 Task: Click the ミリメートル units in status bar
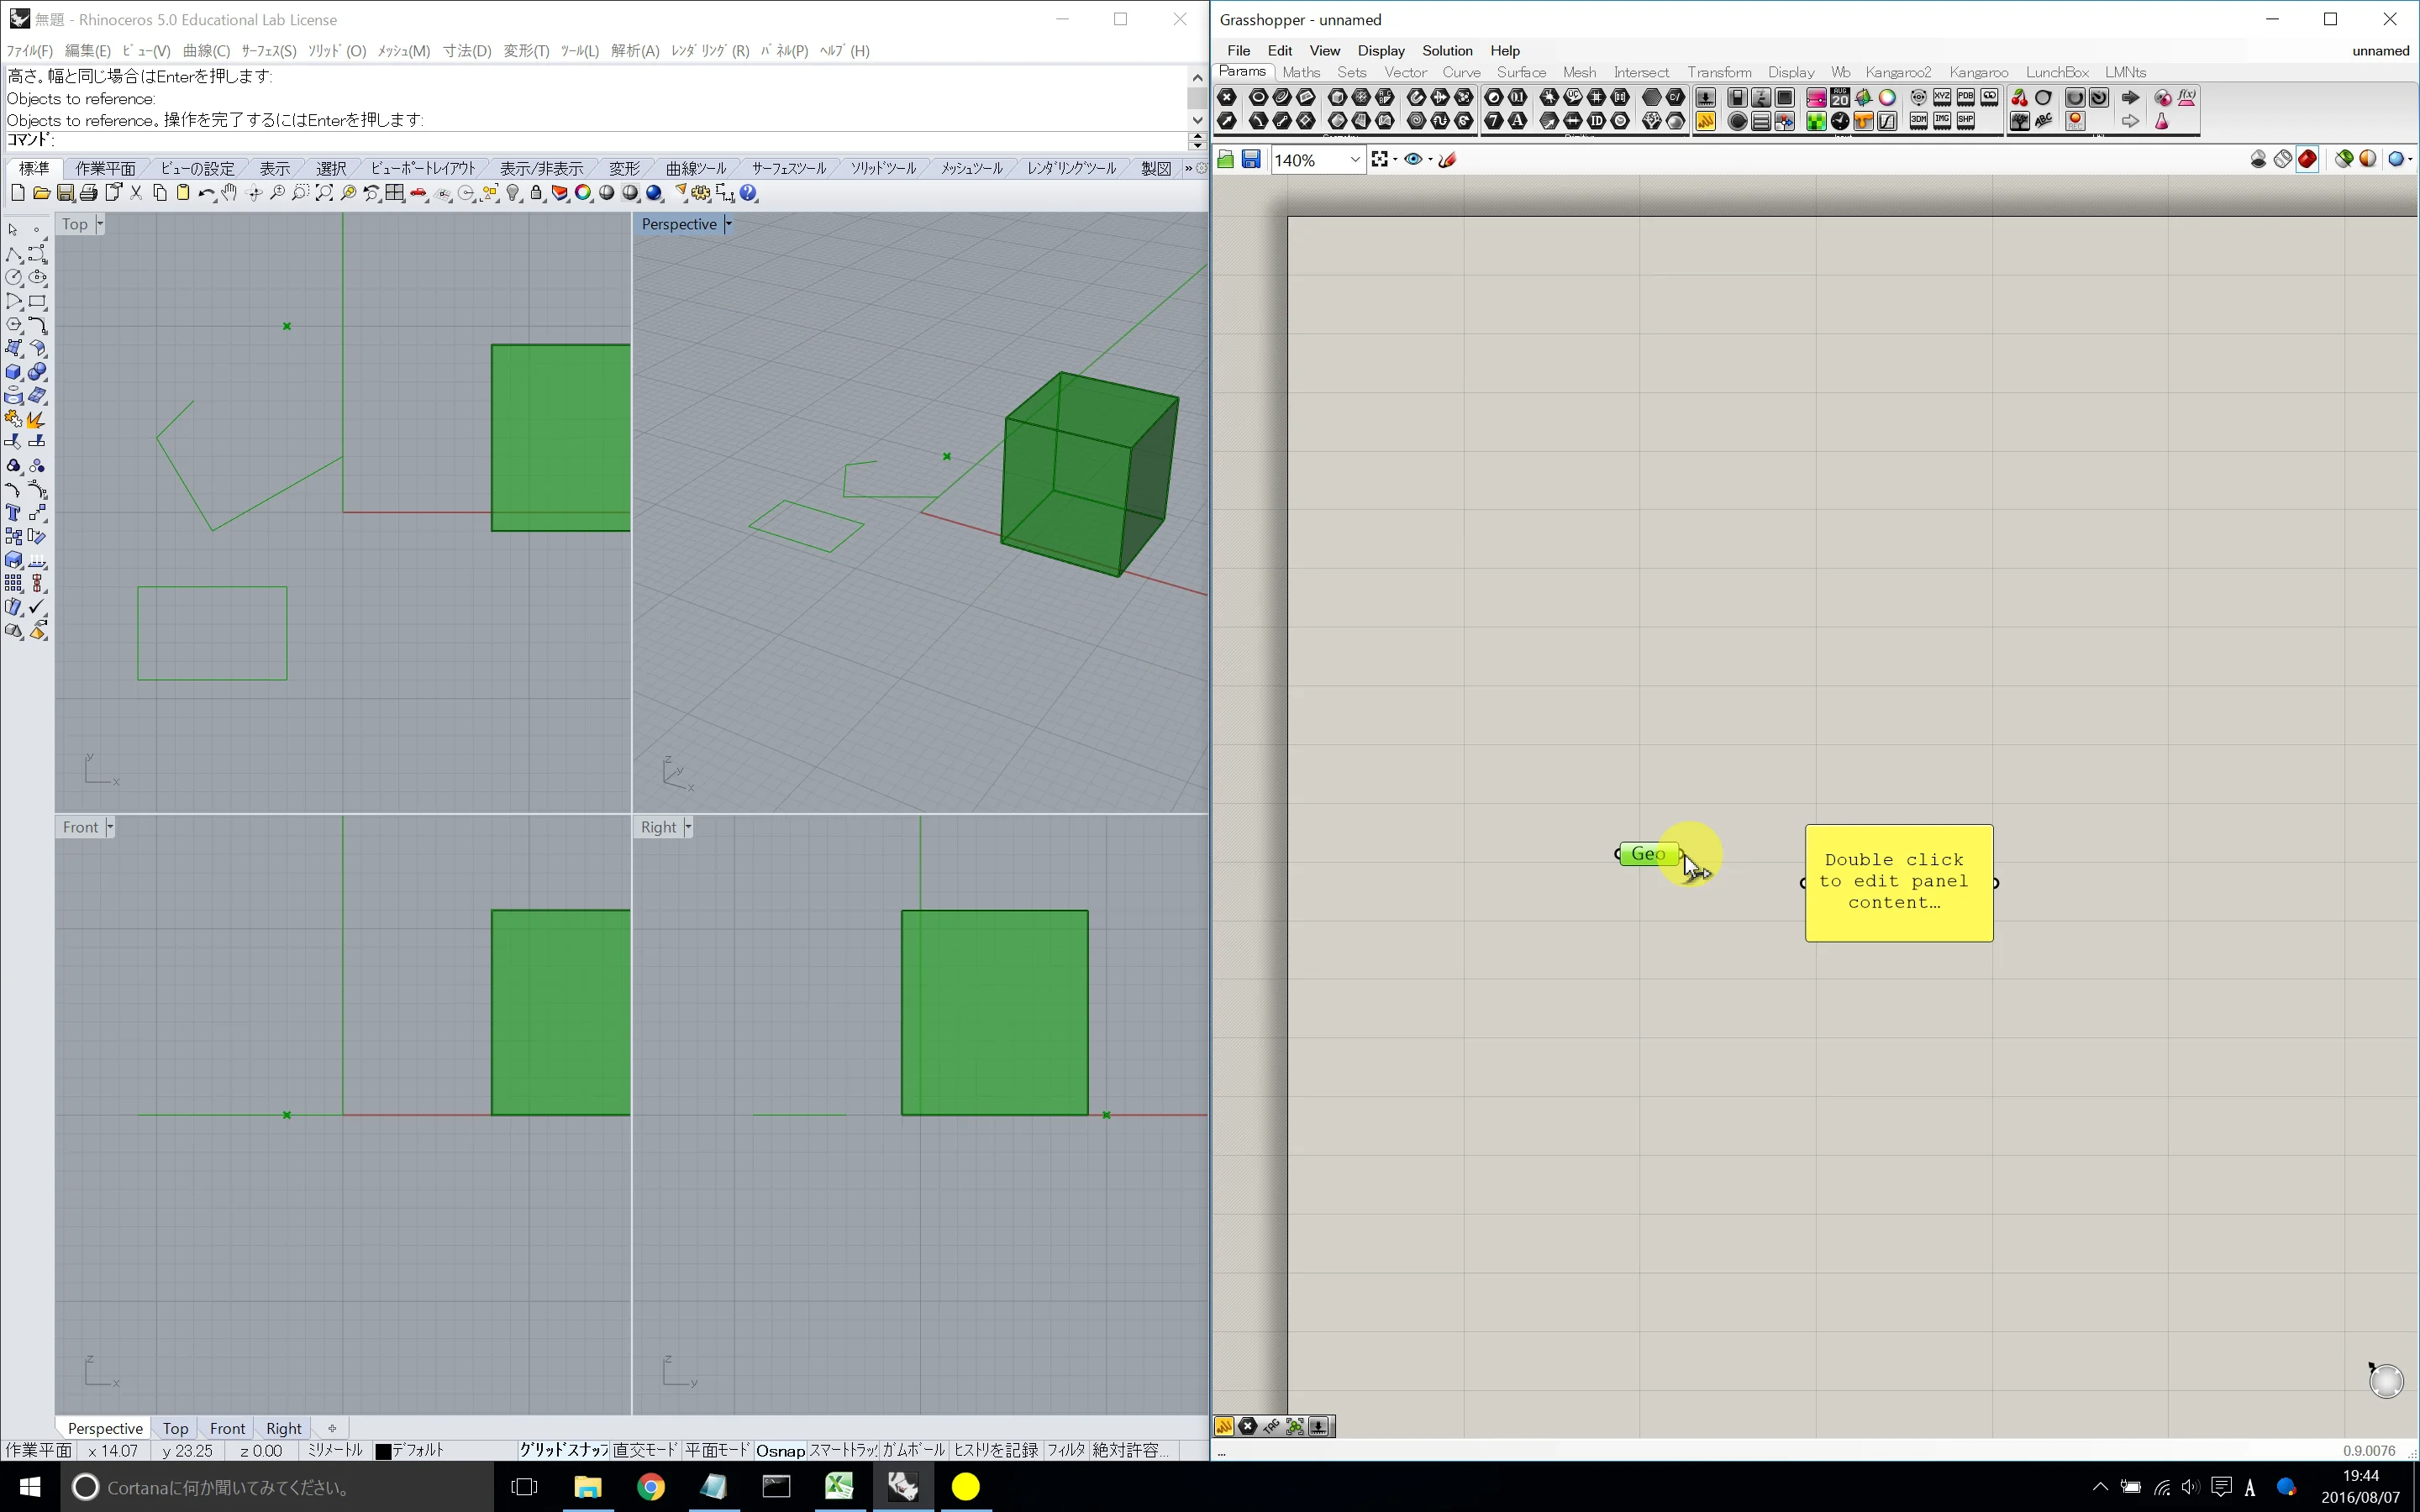pyautogui.click(x=335, y=1450)
